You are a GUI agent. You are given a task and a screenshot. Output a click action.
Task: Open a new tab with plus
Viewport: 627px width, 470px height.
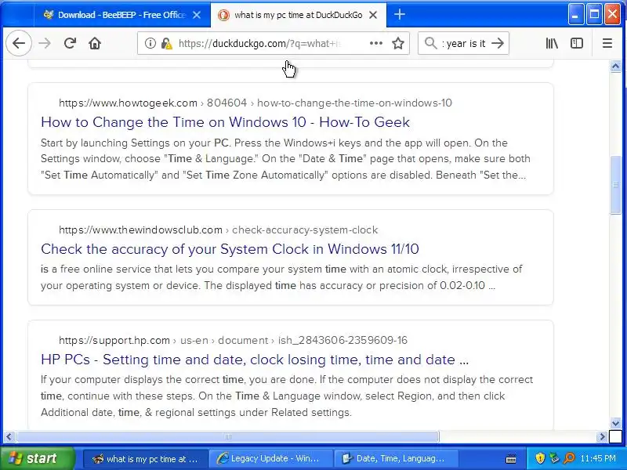400,15
